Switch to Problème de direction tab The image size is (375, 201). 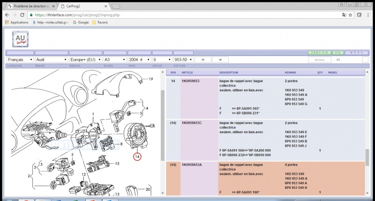31,6
